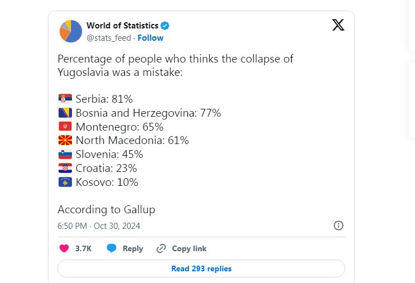Click the blue verified badge
Viewport: 415px width, 283px height.
click(166, 26)
